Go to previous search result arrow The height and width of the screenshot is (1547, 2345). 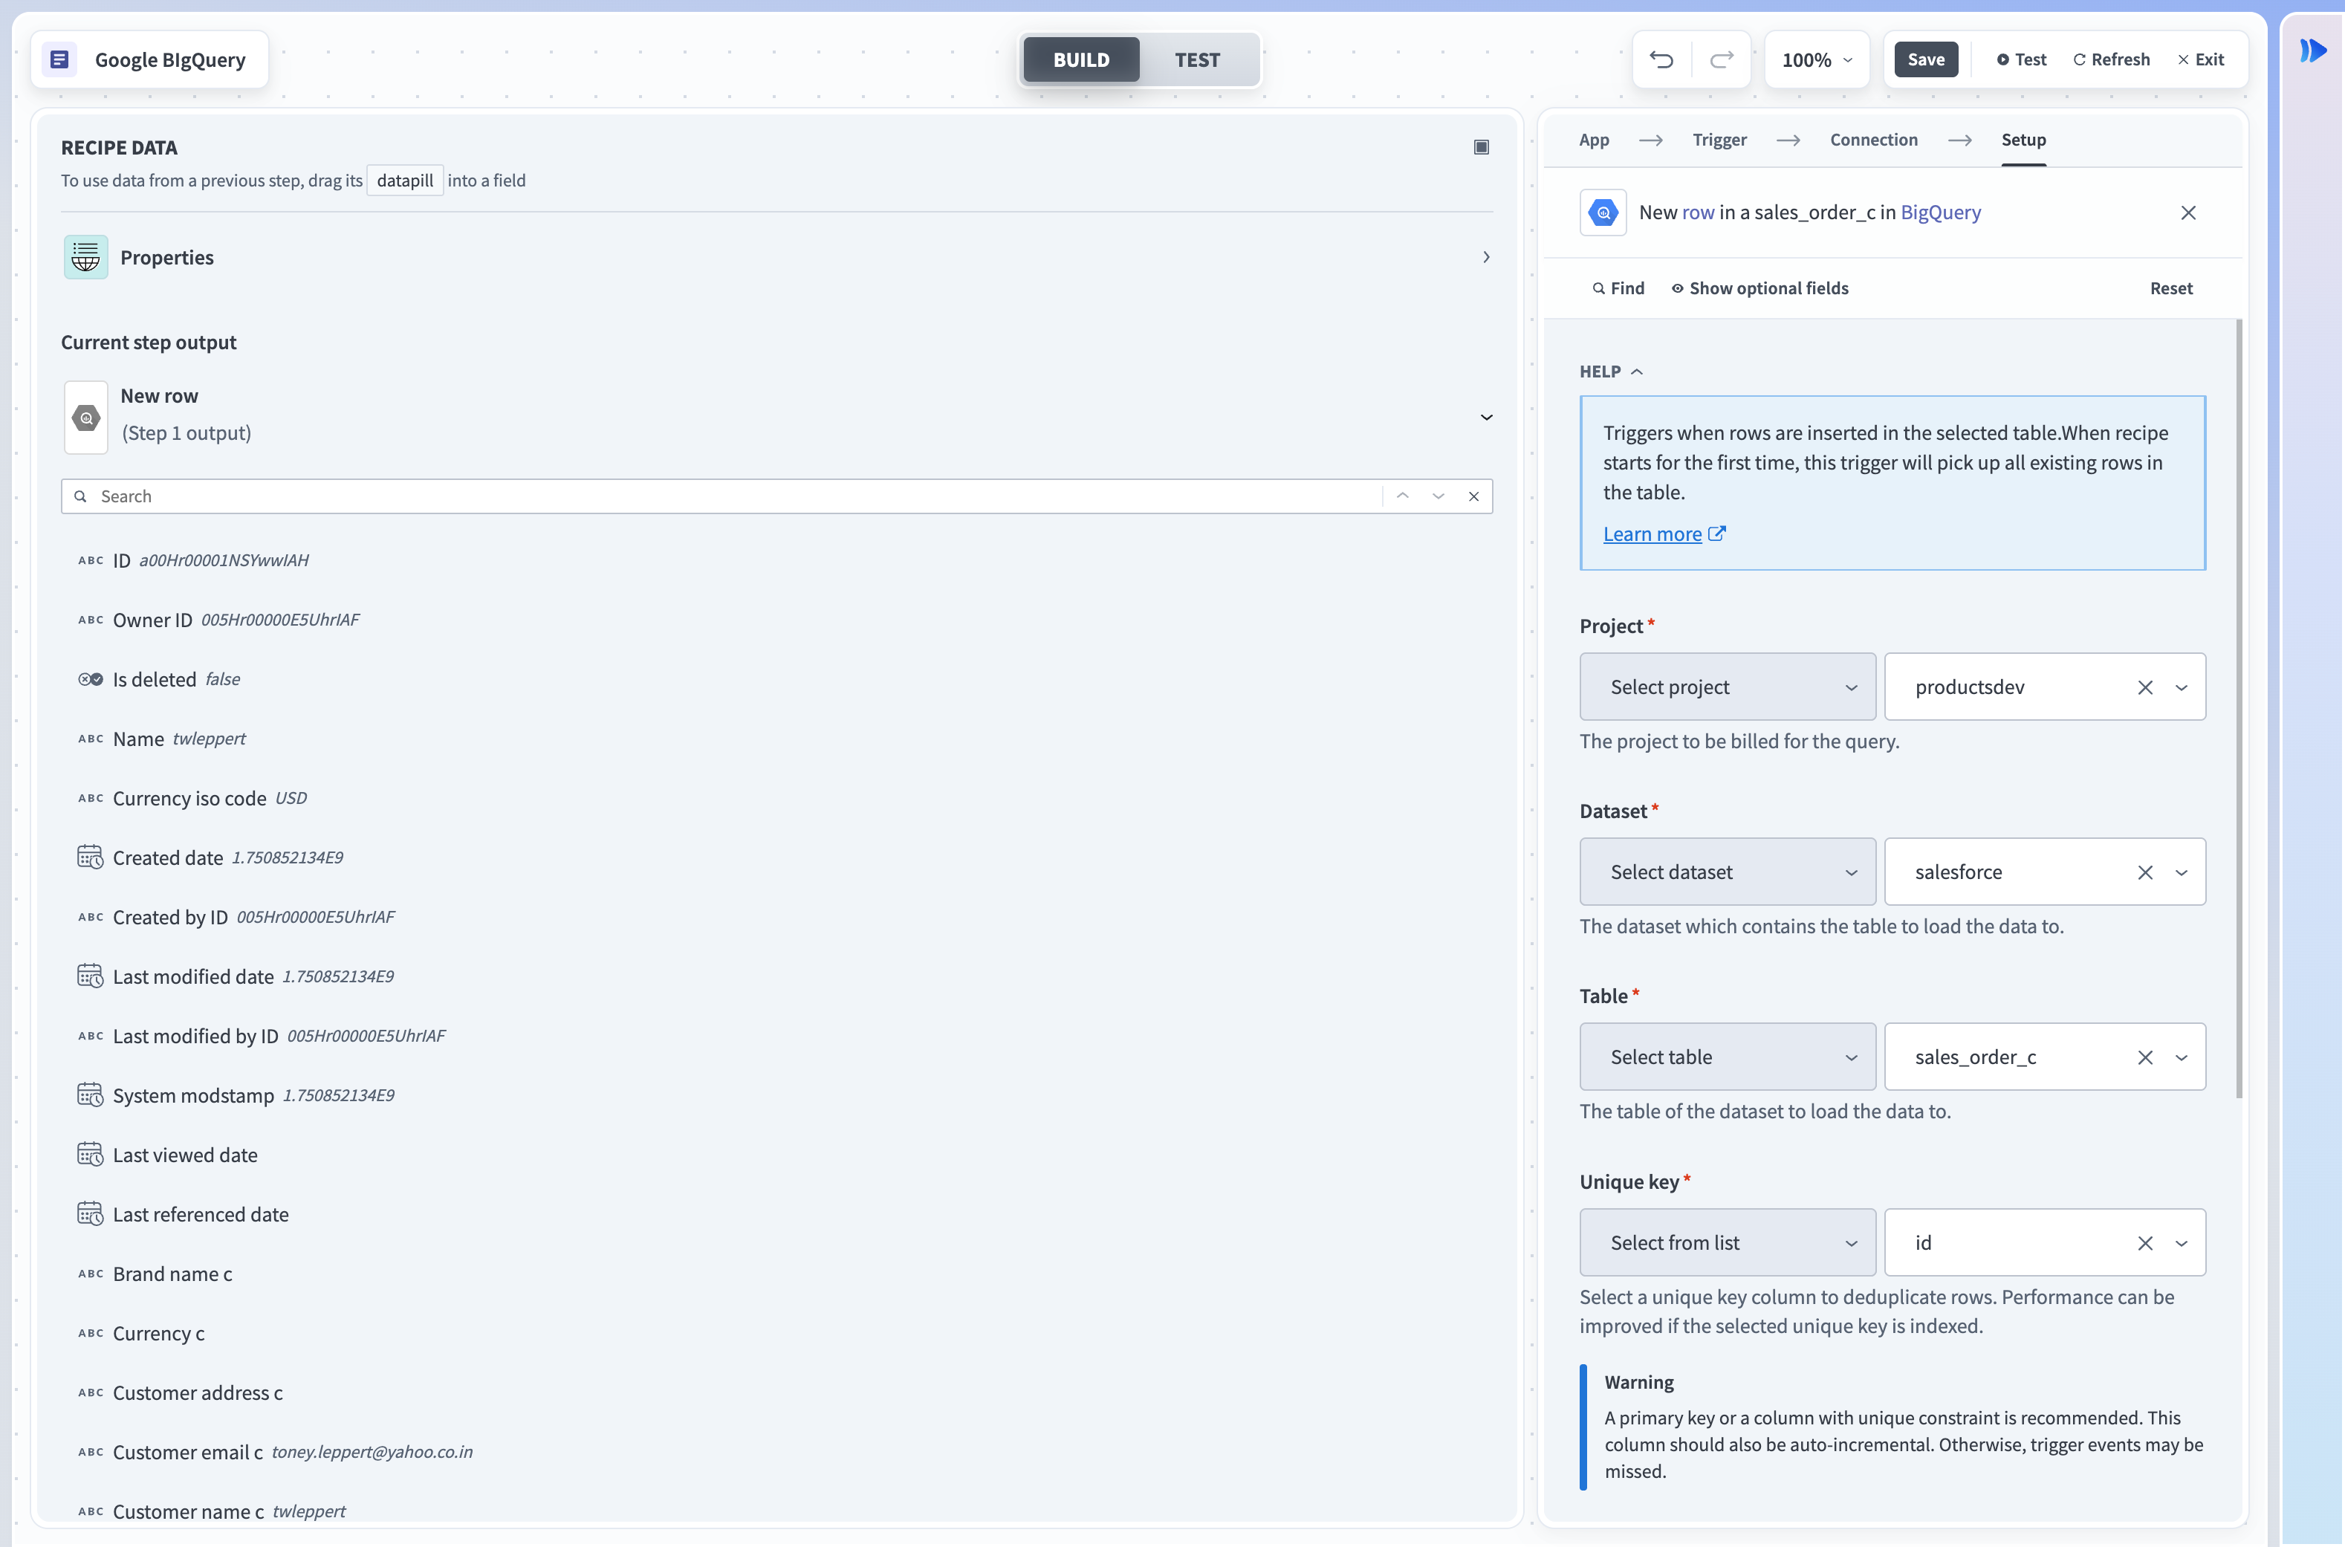click(x=1403, y=496)
